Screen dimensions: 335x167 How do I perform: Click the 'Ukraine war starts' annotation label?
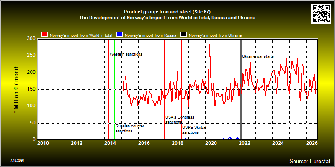[x=258, y=56]
